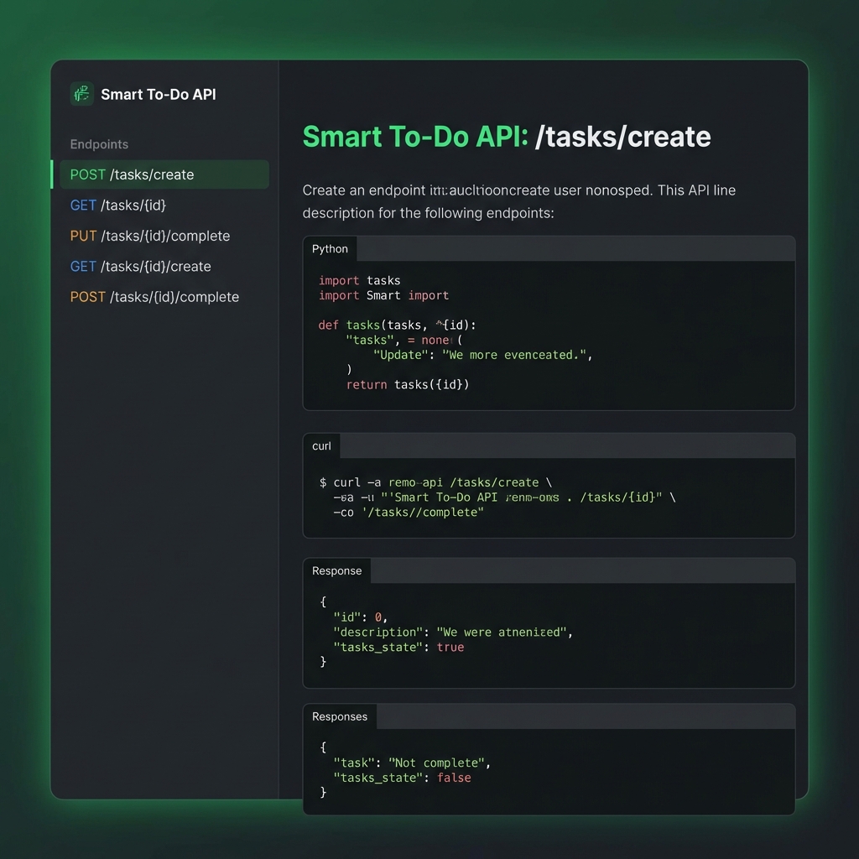Viewport: 859px width, 859px height.
Task: Select the tasks_state true value in Response
Action: [449, 647]
